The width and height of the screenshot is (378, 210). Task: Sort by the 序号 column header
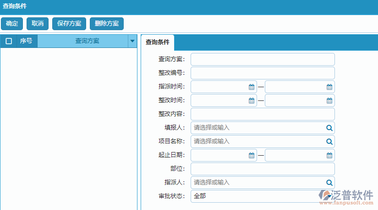[x=26, y=41]
